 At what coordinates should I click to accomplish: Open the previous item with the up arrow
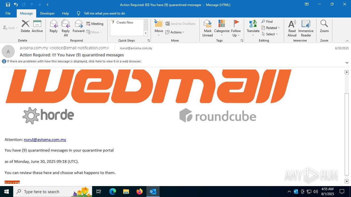coord(32,5)
